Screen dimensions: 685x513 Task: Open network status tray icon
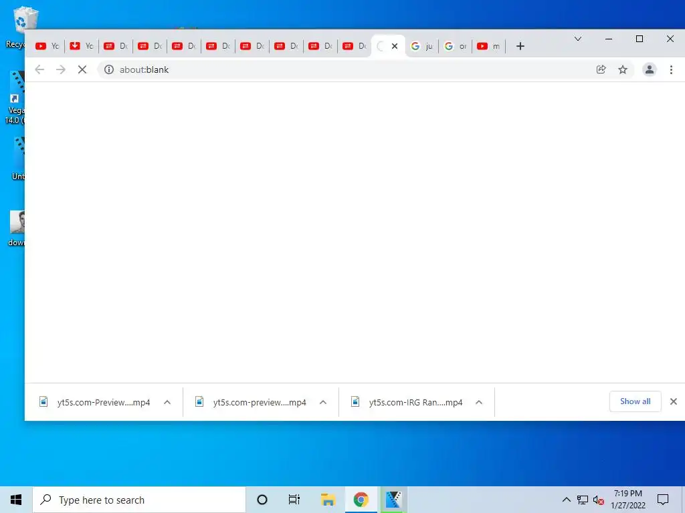click(x=583, y=500)
